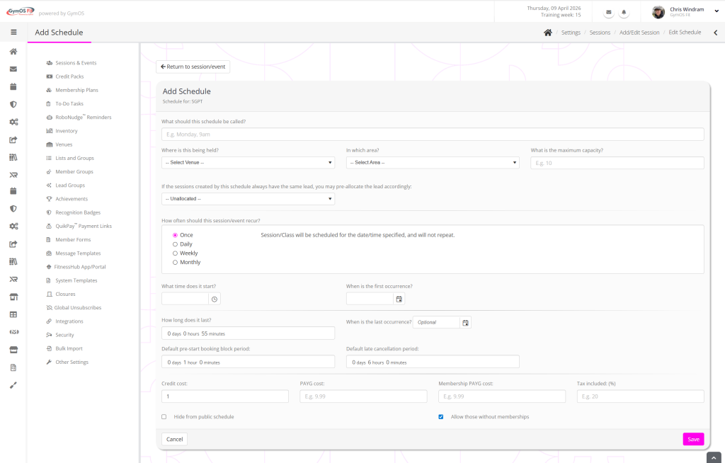Screen dimensions: 725x463
Task: Uncheck Allow those without memberships
Action: (x=441, y=417)
